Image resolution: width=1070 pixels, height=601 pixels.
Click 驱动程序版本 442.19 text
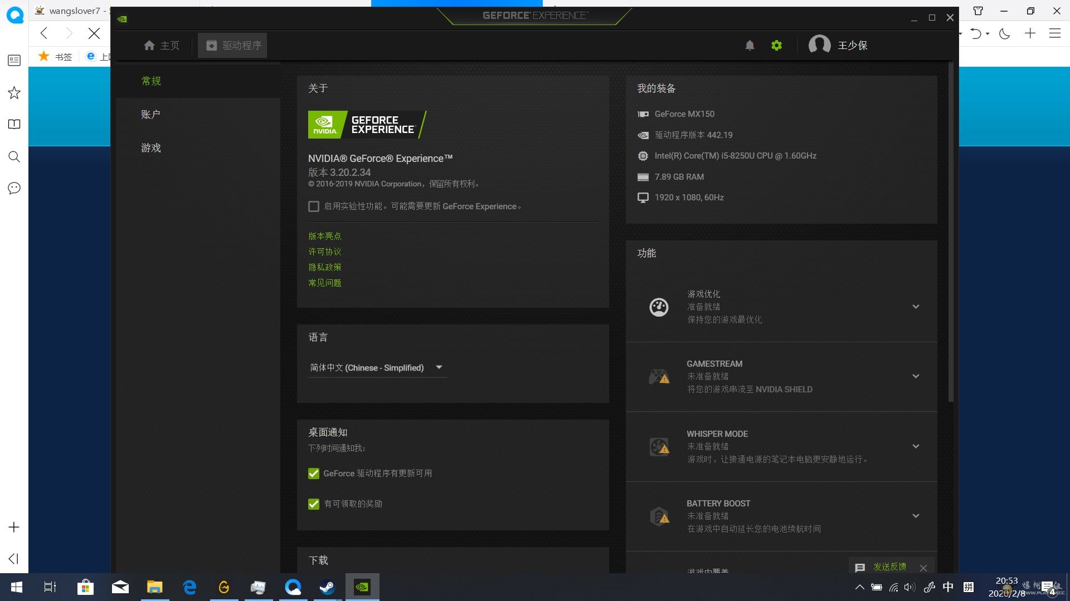pos(693,135)
